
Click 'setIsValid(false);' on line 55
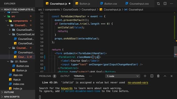pyautogui.click(x=71, y=28)
